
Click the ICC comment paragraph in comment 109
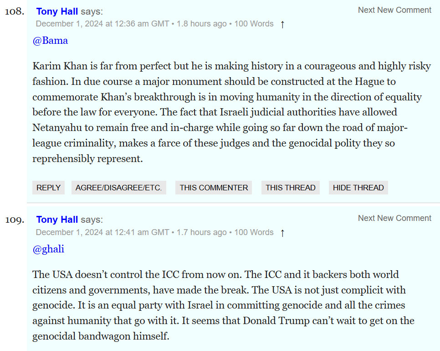pyautogui.click(x=223, y=305)
